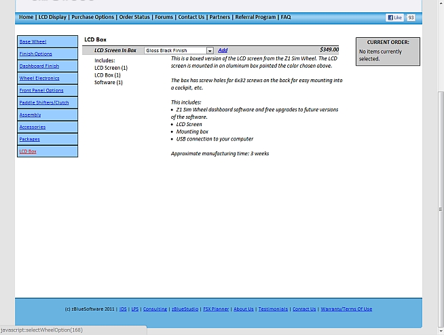444x335 pixels.
Task: Open Warranty/Terms Of Use footer link
Action: click(x=346, y=309)
